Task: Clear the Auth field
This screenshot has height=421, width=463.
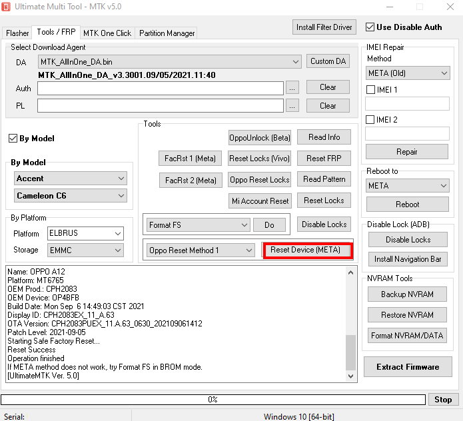Action: (328, 87)
